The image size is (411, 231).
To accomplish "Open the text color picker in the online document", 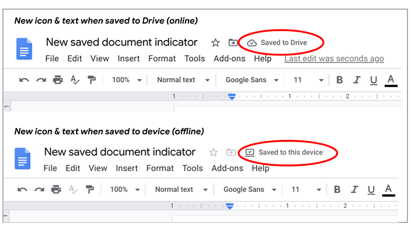I will (x=390, y=80).
